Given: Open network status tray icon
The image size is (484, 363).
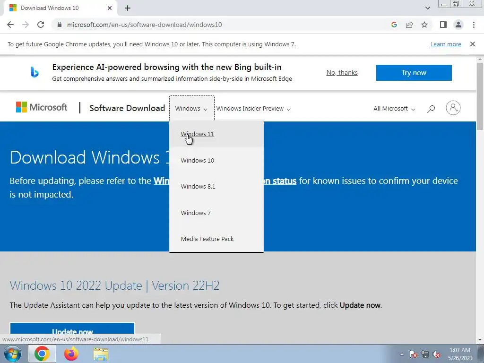Looking at the screenshot, I should (x=425, y=354).
